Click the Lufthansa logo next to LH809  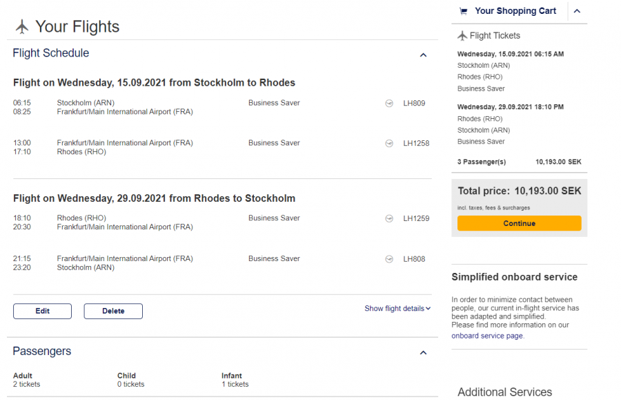[x=389, y=104]
